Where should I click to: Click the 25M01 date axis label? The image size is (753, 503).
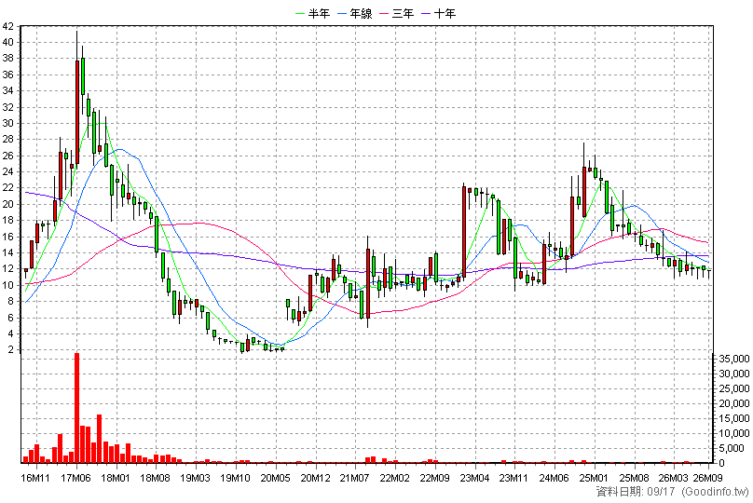click(594, 478)
